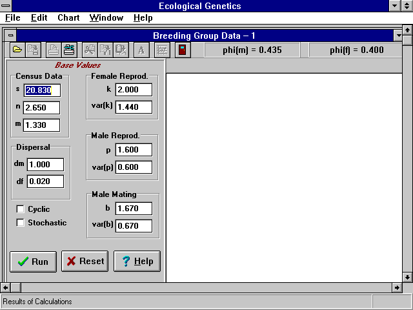Open the Breeding Group Data window control menu
This screenshot has width=413, height=310.
click(x=9, y=36)
